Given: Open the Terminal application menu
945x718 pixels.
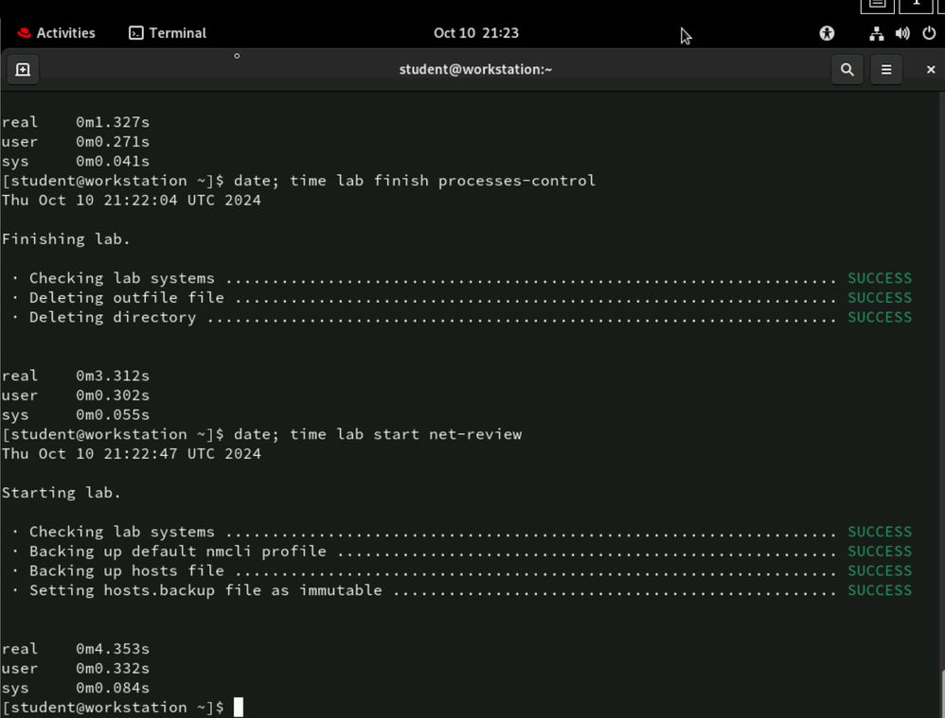Looking at the screenshot, I should click(168, 33).
